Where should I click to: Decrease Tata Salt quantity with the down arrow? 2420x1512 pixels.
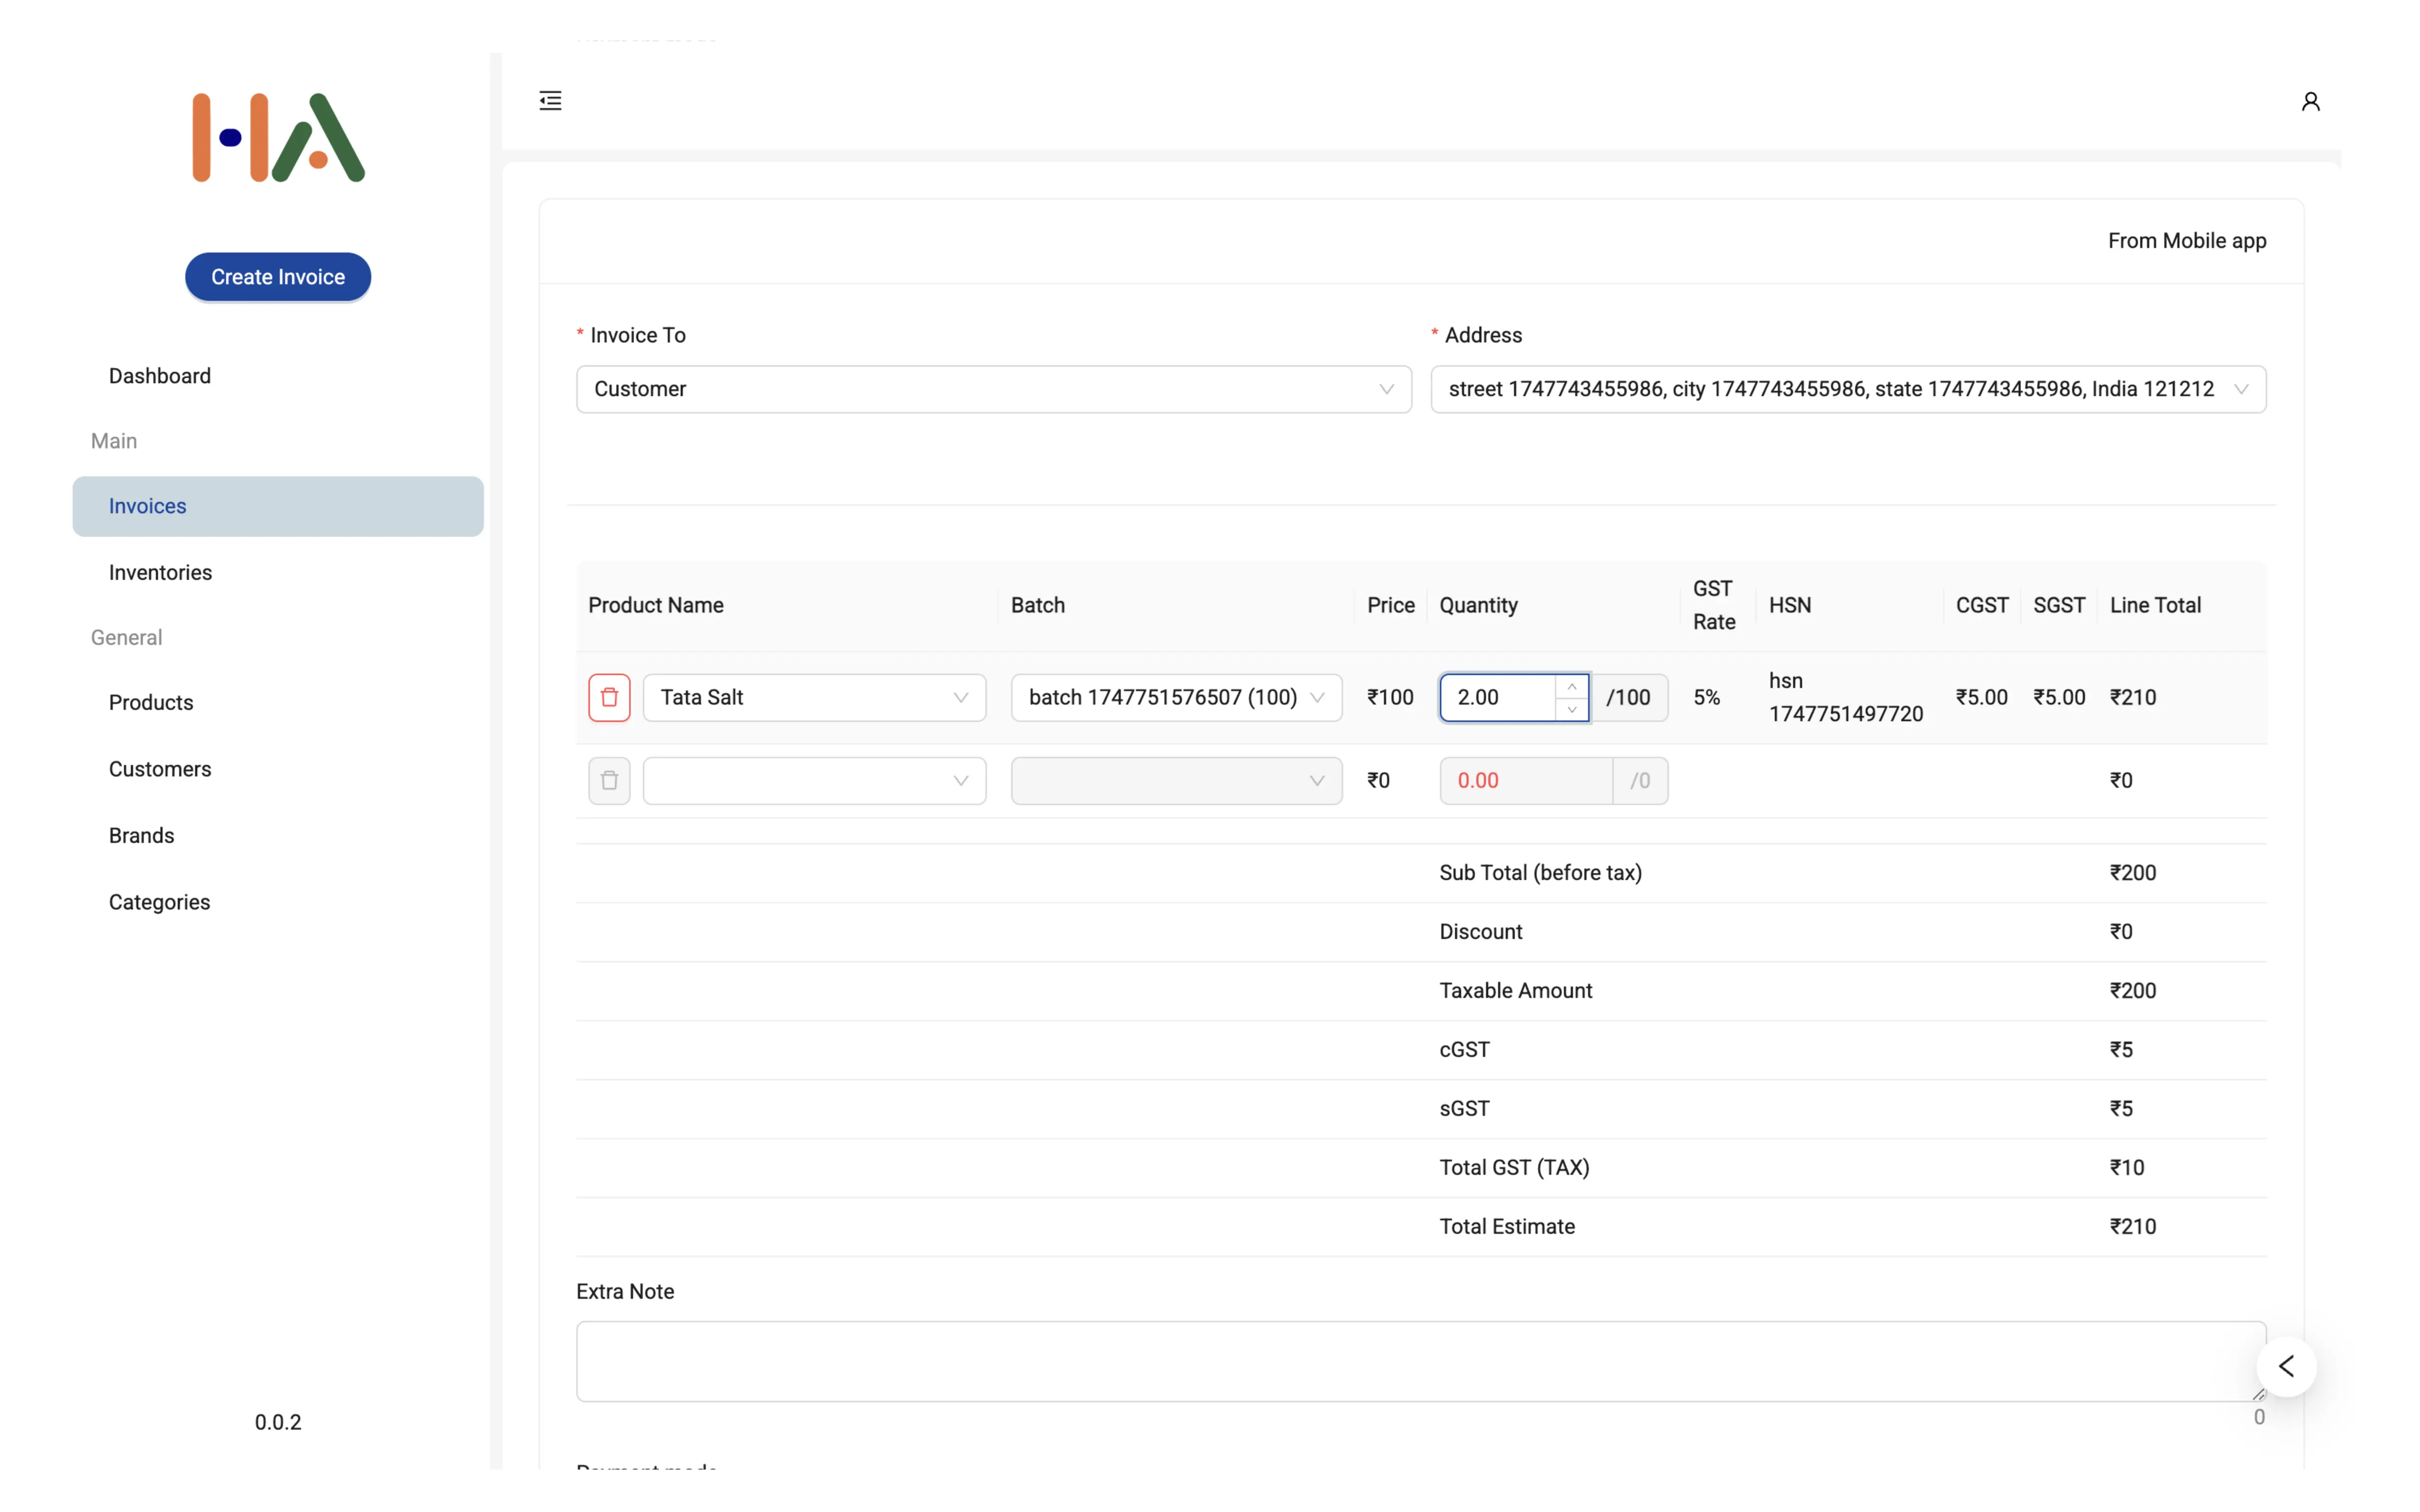tap(1572, 710)
